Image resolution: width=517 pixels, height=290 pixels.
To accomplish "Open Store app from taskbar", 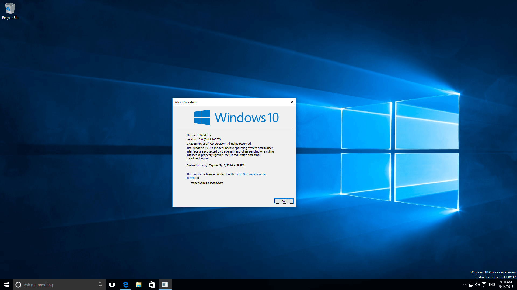I will [151, 284].
